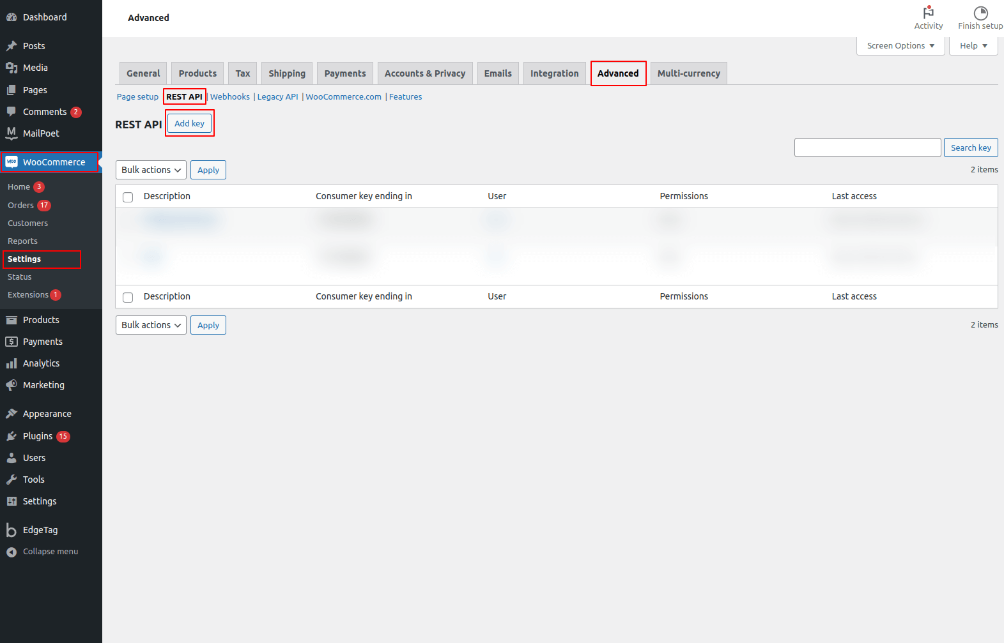The image size is (1004, 643).
Task: Open the bottom Bulk actions dropdown
Action: 151,325
